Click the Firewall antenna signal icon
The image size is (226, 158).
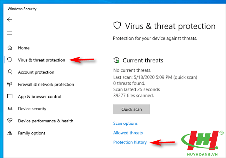click(x=10, y=84)
